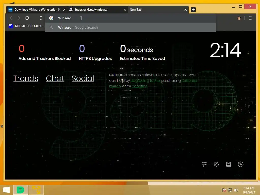
Task: Click the browser forward arrow
Action: [19, 18]
